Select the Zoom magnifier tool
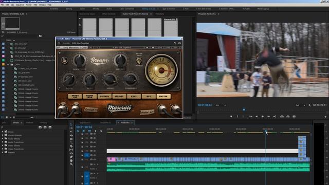This screenshot has width=329, height=185. click(71, 164)
